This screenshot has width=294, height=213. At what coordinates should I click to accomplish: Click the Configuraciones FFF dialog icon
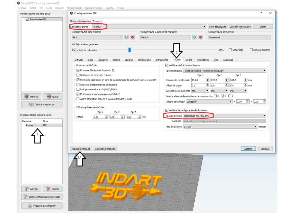click(71, 13)
